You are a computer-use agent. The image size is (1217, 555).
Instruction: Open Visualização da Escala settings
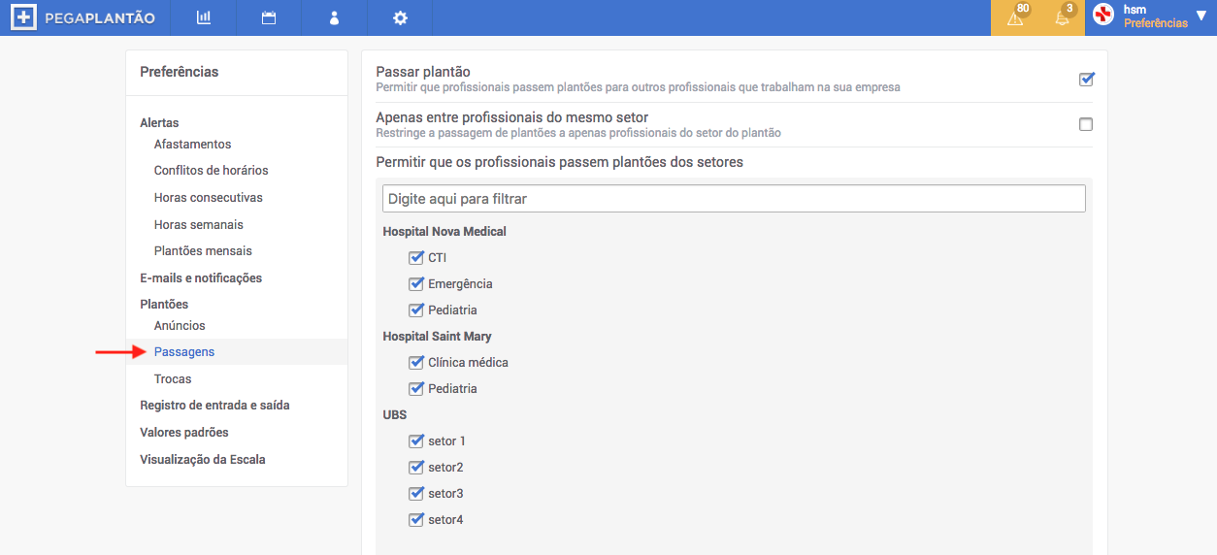click(203, 460)
